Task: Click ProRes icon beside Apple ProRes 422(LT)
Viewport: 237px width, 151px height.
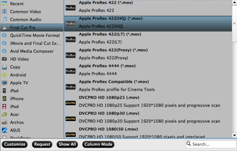Action: tap(71, 39)
